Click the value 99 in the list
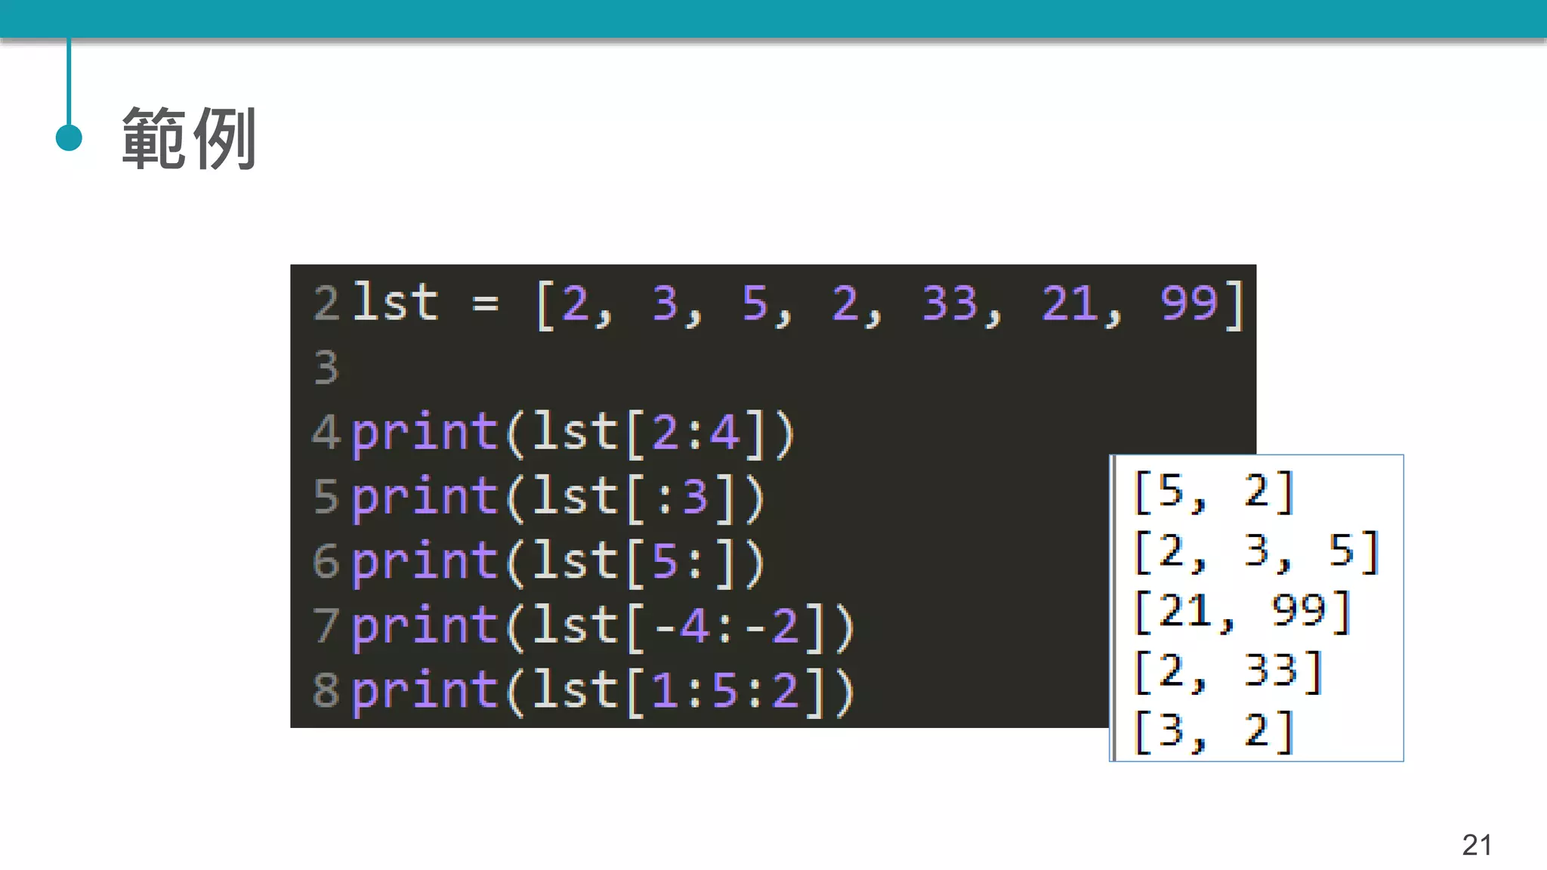The image size is (1547, 870). 1190,304
